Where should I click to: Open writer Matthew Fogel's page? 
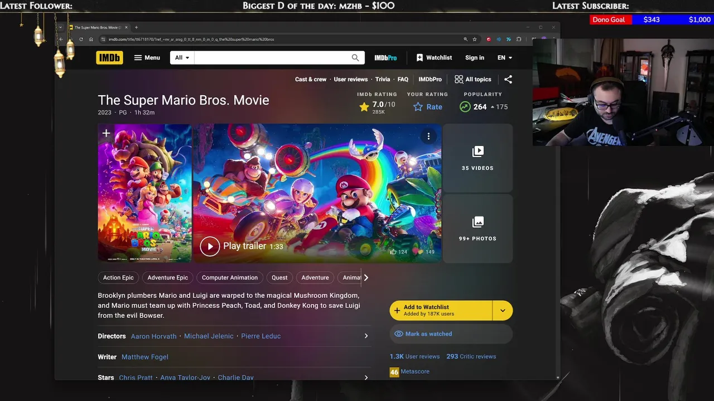(145, 357)
